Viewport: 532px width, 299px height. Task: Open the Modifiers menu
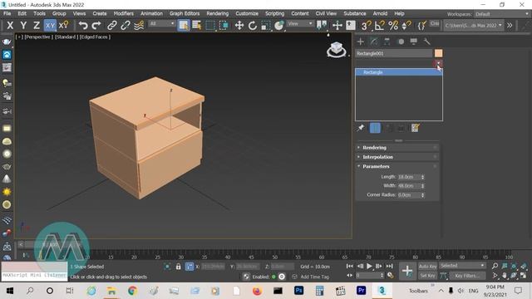(124, 13)
